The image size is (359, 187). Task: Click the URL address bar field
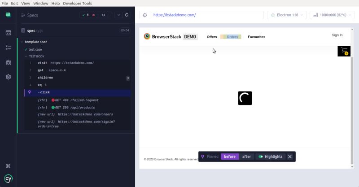pos(207,15)
